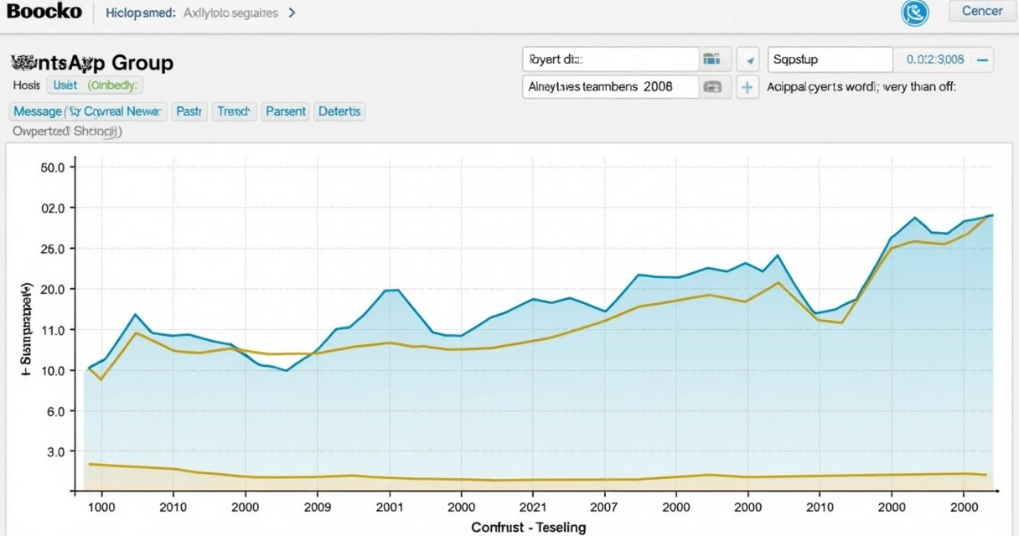
Task: Click the round blue phone icon
Action: 915,13
